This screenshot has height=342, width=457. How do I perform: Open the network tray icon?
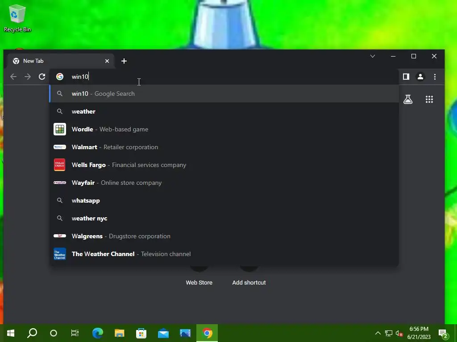click(389, 333)
